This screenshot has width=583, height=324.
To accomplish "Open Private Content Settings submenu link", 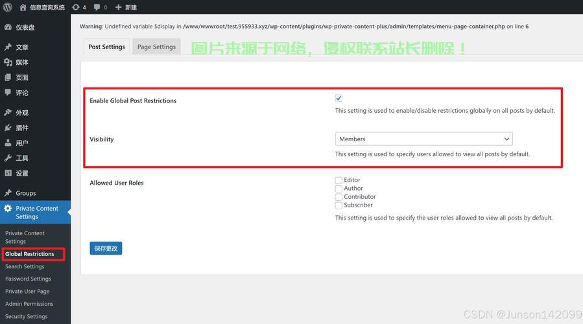I will (x=25, y=237).
